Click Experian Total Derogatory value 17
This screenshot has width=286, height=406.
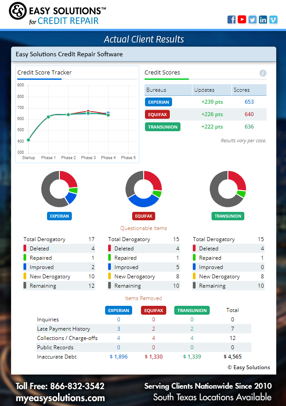tap(91, 239)
